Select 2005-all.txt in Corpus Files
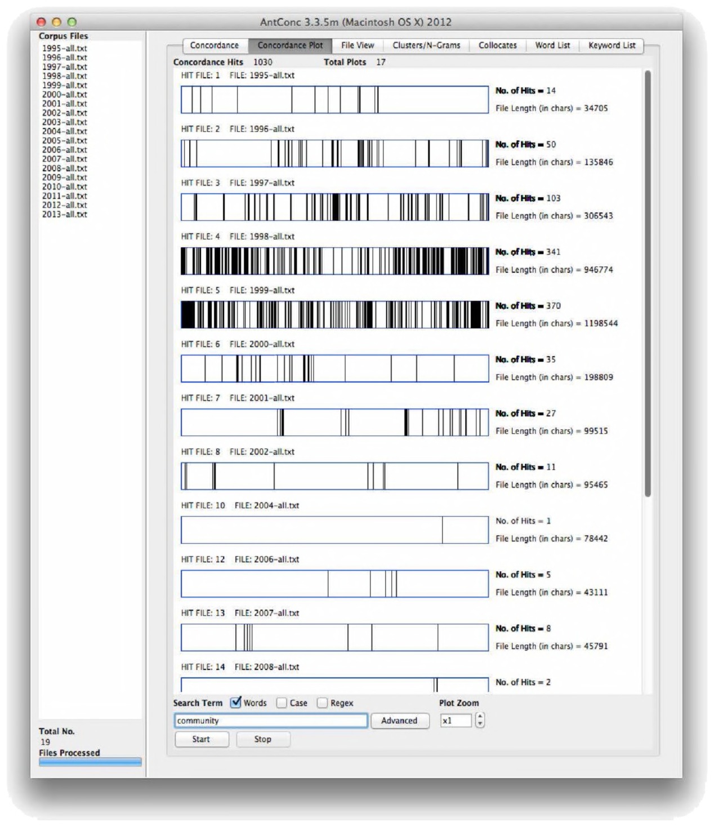The height and width of the screenshot is (827, 714). pos(65,140)
